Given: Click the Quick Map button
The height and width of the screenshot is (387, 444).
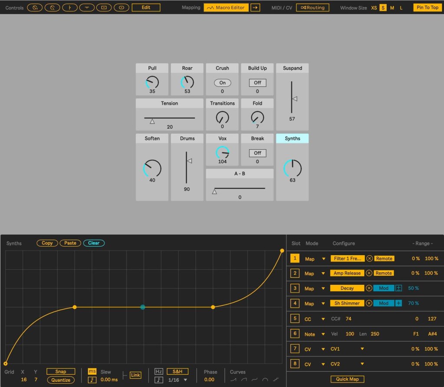Looking at the screenshot, I should click(x=347, y=379).
